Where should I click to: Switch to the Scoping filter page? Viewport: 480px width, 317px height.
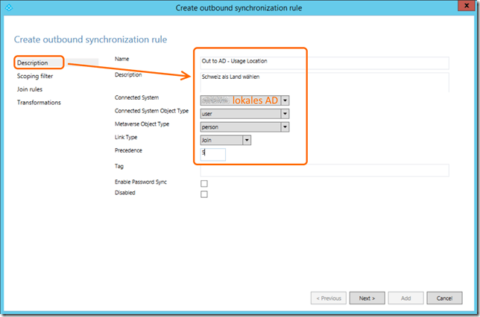point(35,76)
